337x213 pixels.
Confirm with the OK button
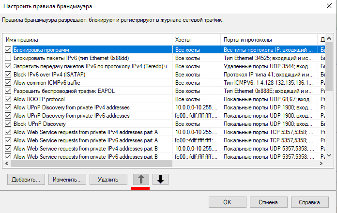click(x=227, y=202)
